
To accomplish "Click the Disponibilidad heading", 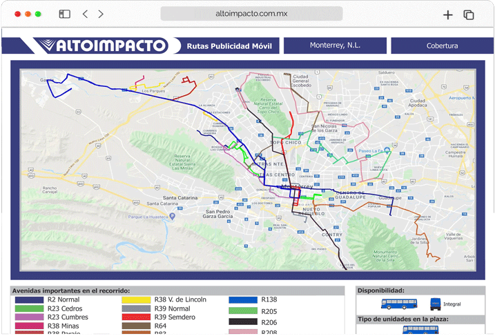I will 380,290.
